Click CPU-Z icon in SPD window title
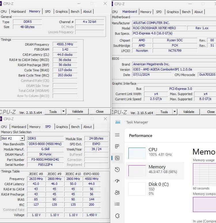 click(x=1, y=119)
